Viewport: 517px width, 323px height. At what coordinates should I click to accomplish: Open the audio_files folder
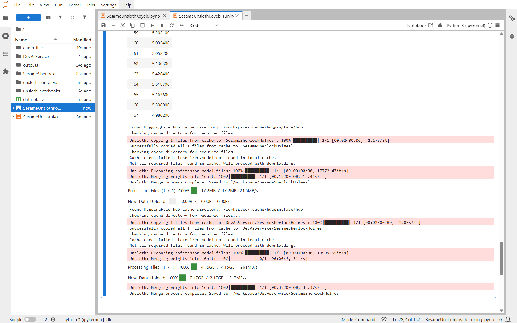pos(33,48)
